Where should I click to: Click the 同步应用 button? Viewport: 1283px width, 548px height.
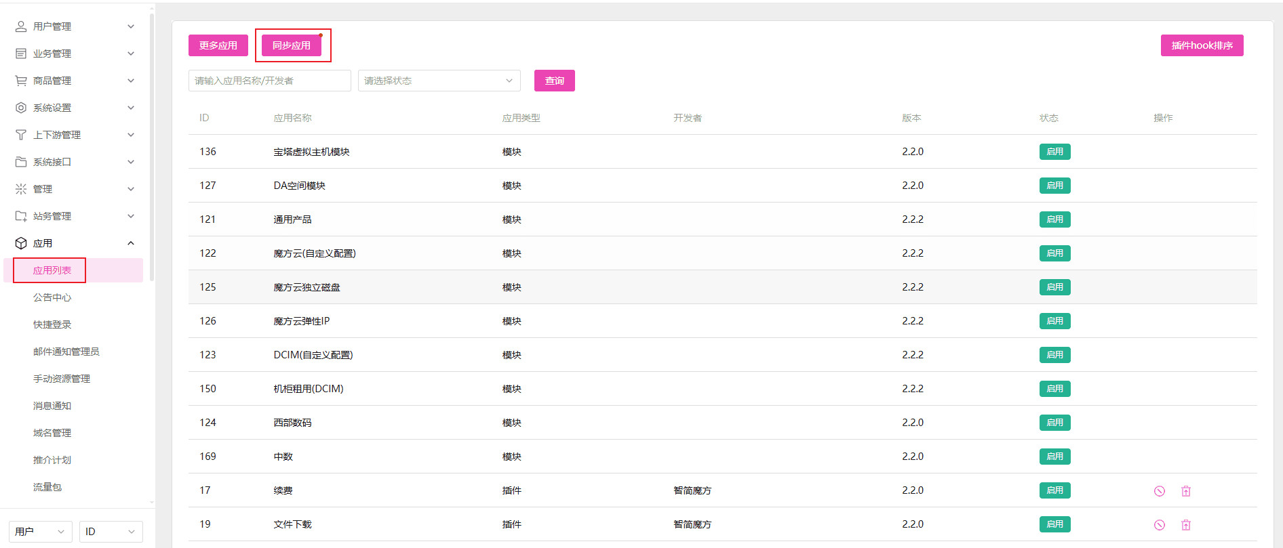point(292,45)
